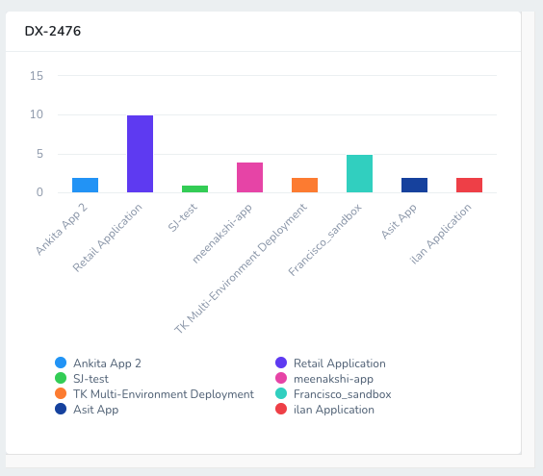
Task: Click the TK Multi-Environment Deployment axis label
Action: [x=241, y=268]
